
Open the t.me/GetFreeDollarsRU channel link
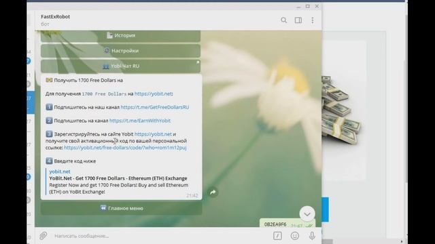point(155,107)
